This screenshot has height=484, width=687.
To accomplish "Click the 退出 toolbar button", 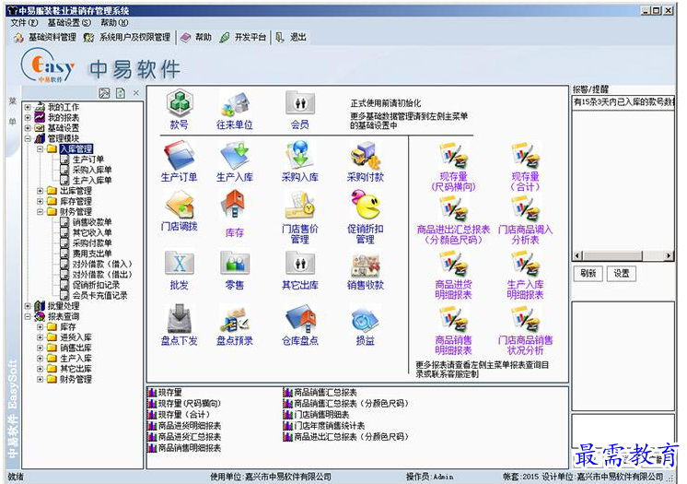I will pyautogui.click(x=291, y=37).
